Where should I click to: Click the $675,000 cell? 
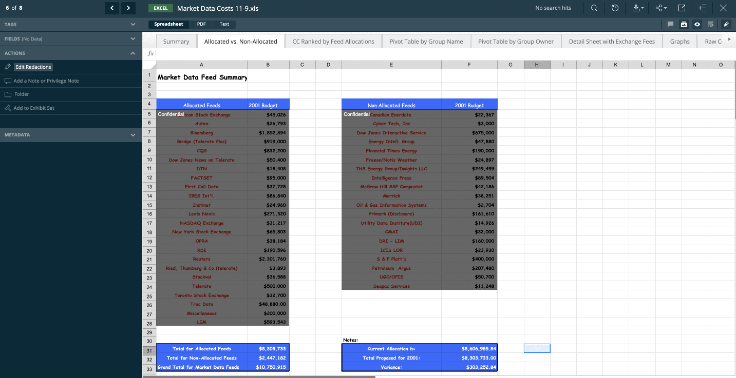(x=469, y=133)
